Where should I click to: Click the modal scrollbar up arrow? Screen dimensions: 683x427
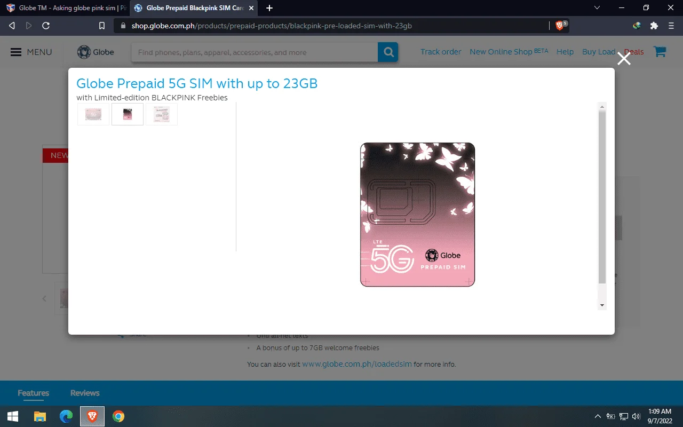pos(602,106)
